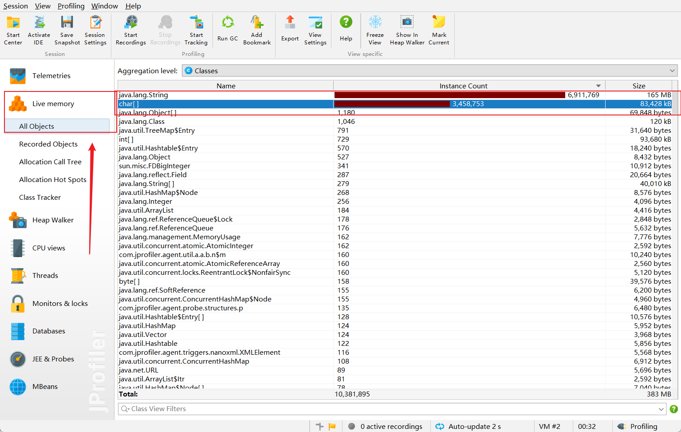Run GC garbage collection
The image size is (681, 432).
(x=228, y=29)
